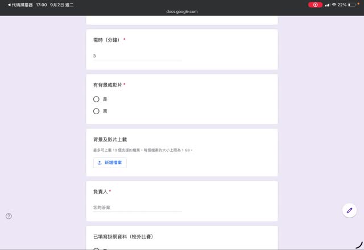
Task: Click the 新增檔案 upload button
Action: (110, 163)
